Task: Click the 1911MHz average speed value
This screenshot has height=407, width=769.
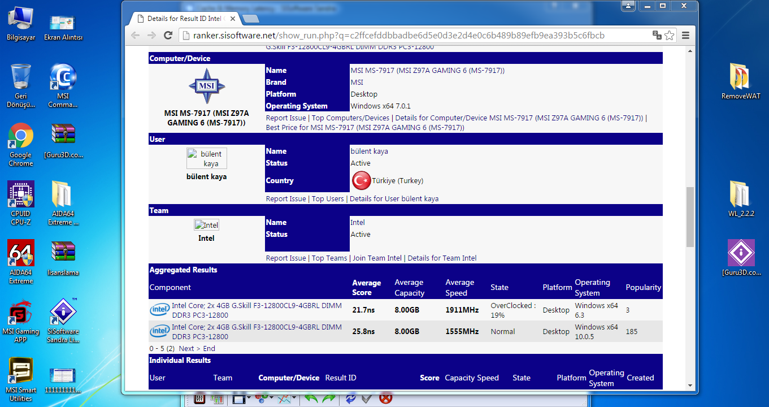Action: click(462, 310)
